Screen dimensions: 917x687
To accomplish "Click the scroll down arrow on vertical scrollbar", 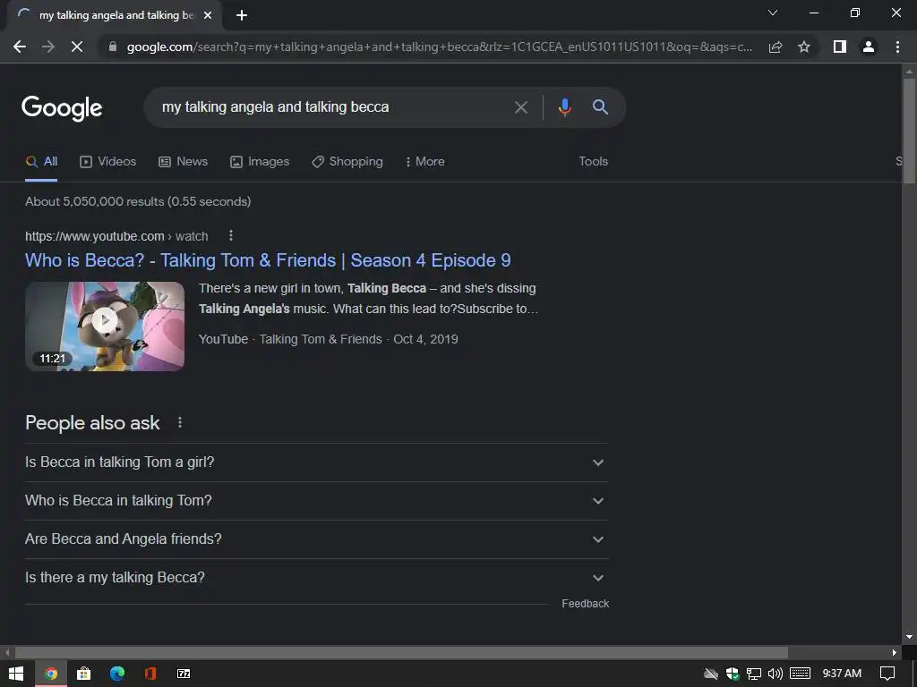I will tap(909, 637).
